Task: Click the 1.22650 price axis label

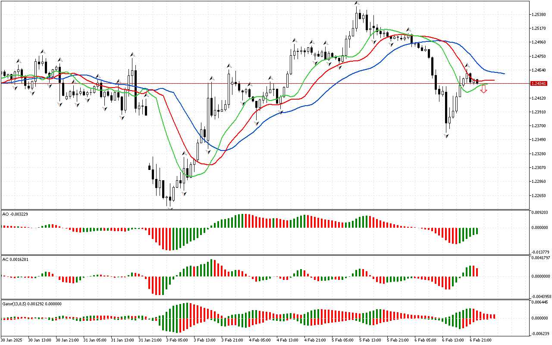Action: click(x=539, y=196)
